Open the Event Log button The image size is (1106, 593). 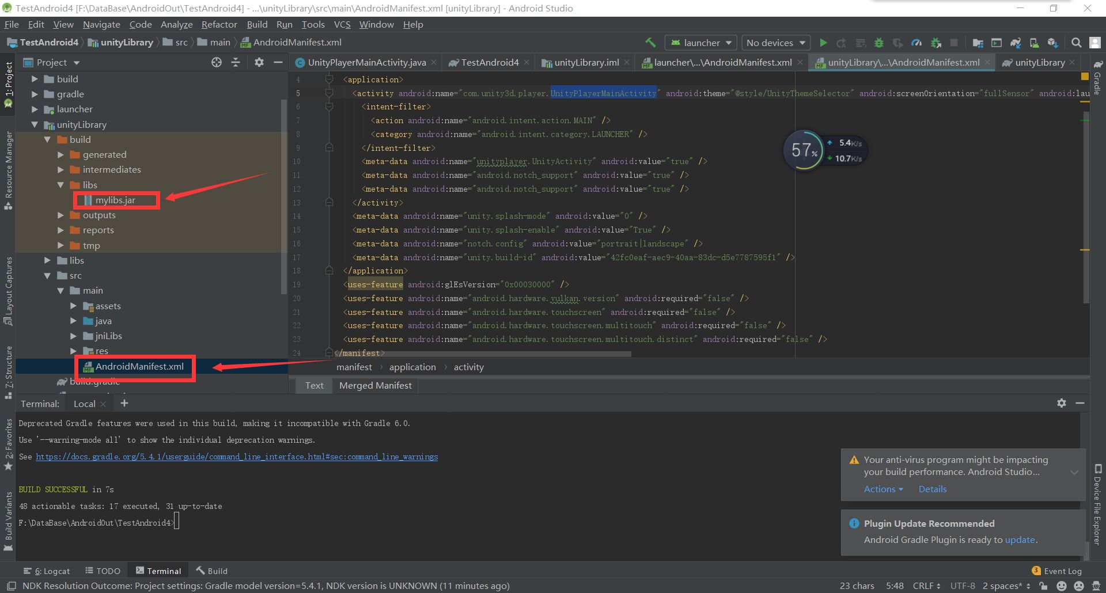pos(1056,571)
